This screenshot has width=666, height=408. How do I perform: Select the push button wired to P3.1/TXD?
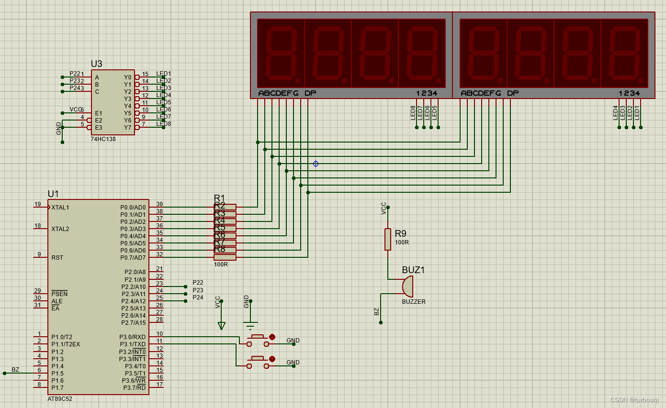pyautogui.click(x=258, y=362)
